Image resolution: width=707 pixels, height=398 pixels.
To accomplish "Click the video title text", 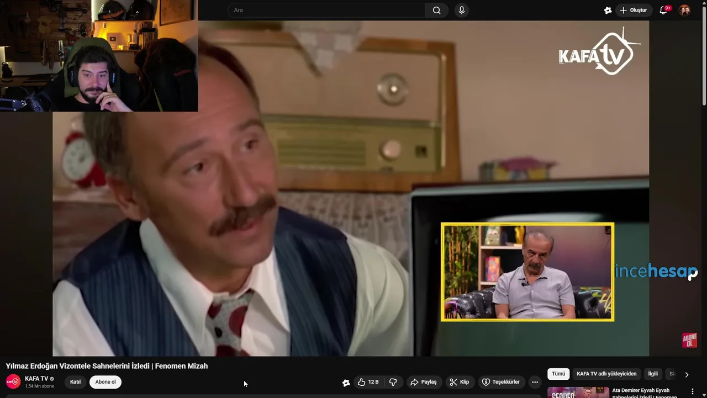I will 107,366.
